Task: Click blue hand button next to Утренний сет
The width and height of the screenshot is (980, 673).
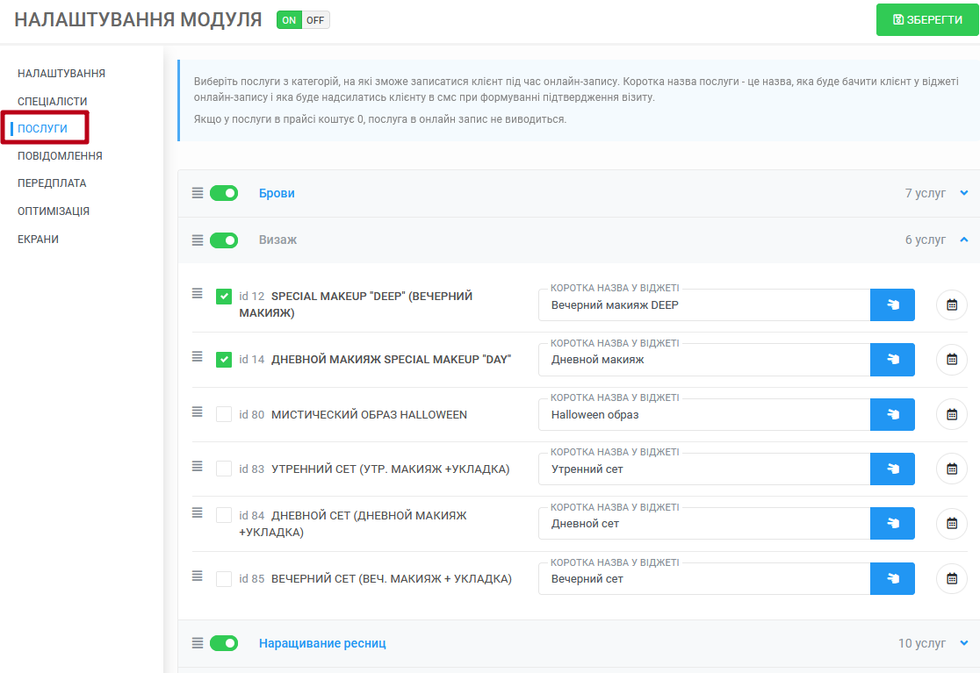Action: point(892,469)
